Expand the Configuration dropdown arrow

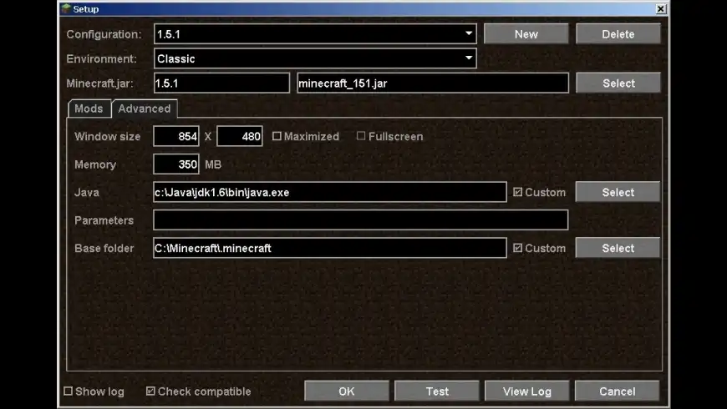pos(469,34)
